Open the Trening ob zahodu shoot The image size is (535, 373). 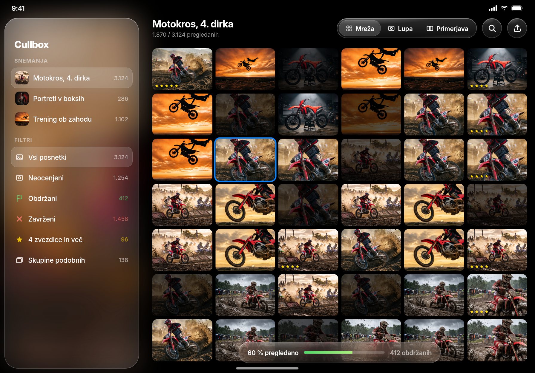click(x=72, y=119)
